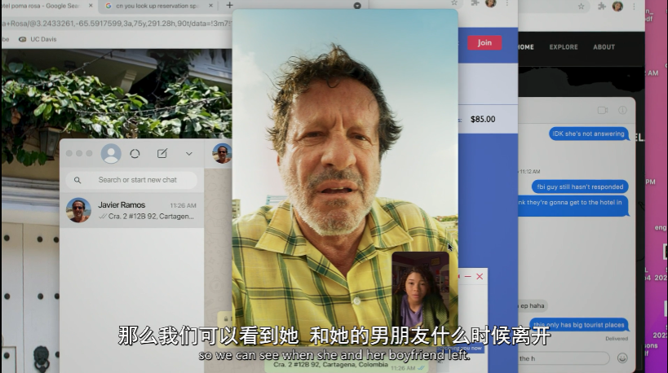Open the emoji picker in Messages
Screen dimensions: 668x373
(622, 358)
